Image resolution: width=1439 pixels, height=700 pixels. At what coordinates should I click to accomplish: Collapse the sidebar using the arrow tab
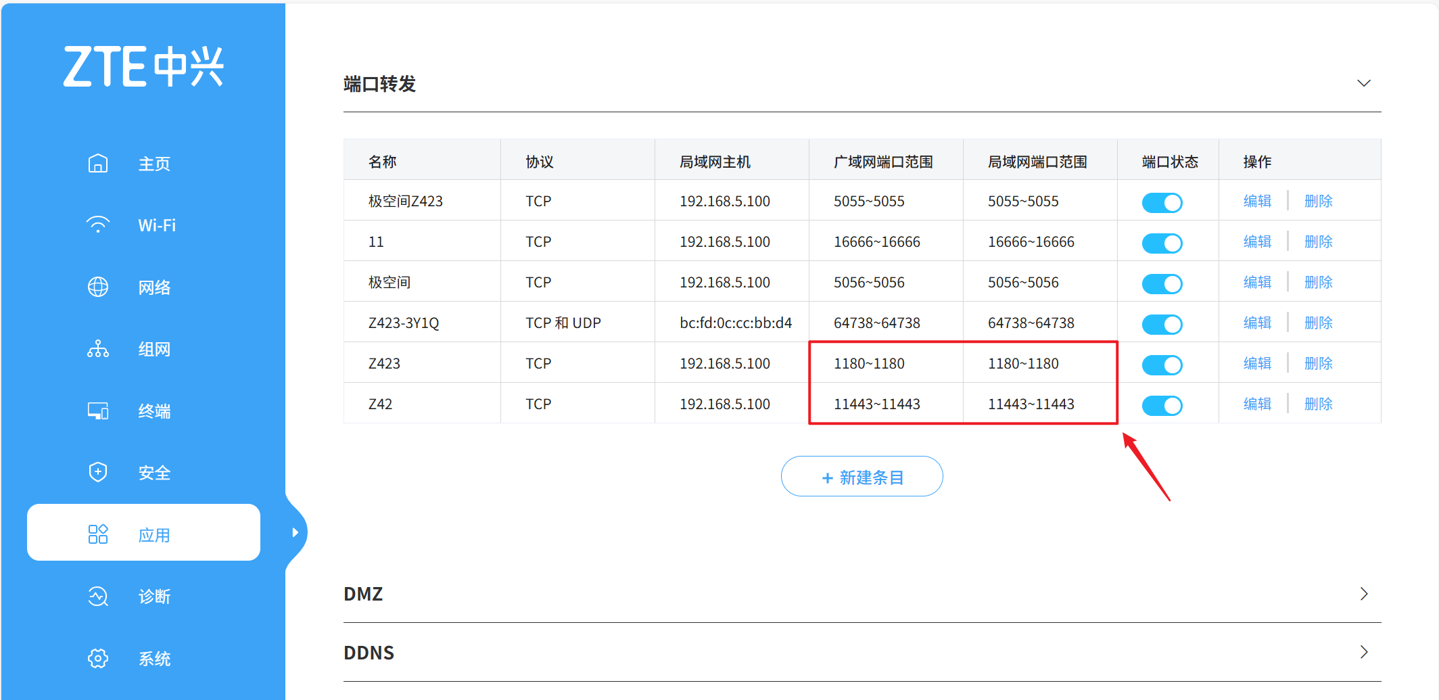(296, 532)
